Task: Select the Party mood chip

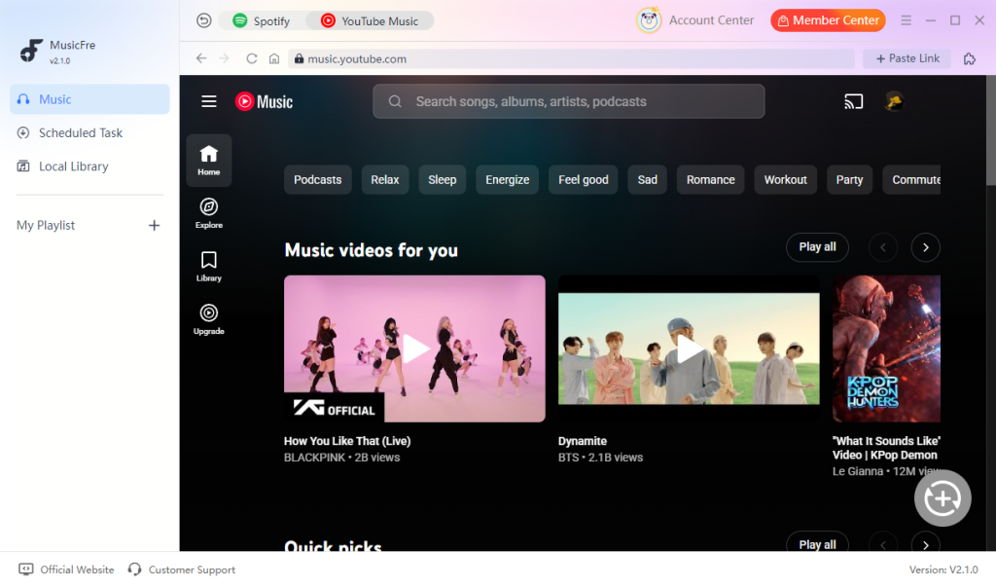Action: (x=849, y=180)
